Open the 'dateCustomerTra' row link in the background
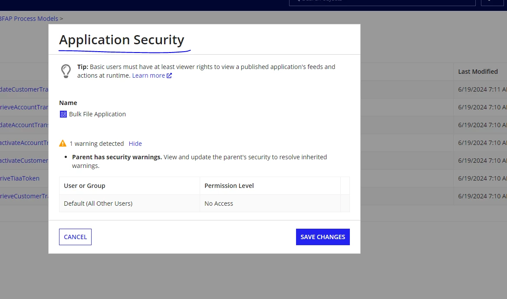Viewport: 507px width, 299px height. [24, 89]
